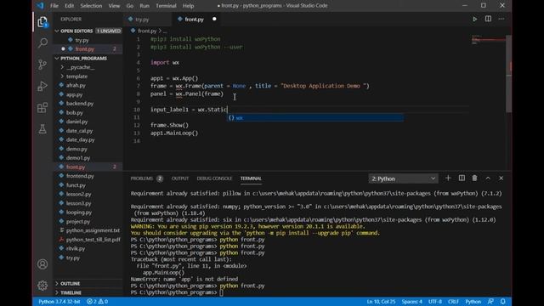Open project.py in the file explorer
Viewport: 544px width, 306px height.
[78, 221]
